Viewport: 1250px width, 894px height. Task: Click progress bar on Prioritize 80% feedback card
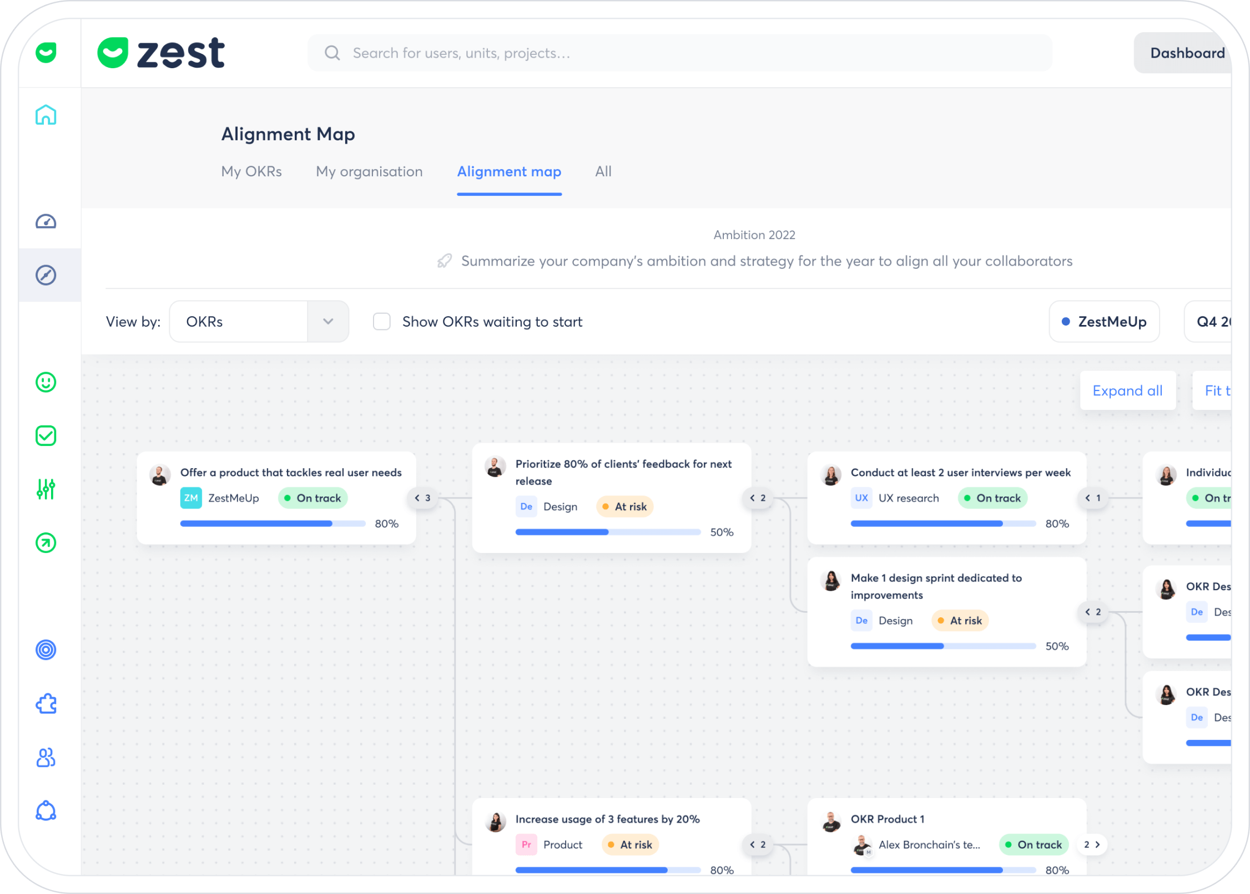click(x=608, y=532)
